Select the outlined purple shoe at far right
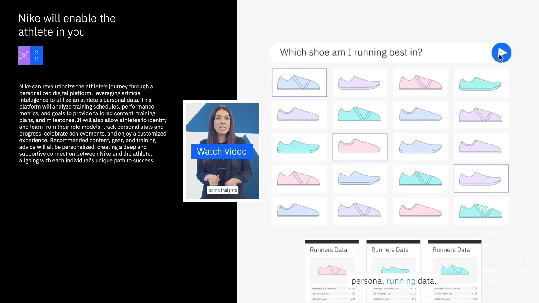Viewport: 539px width, 303px height. 481,179
